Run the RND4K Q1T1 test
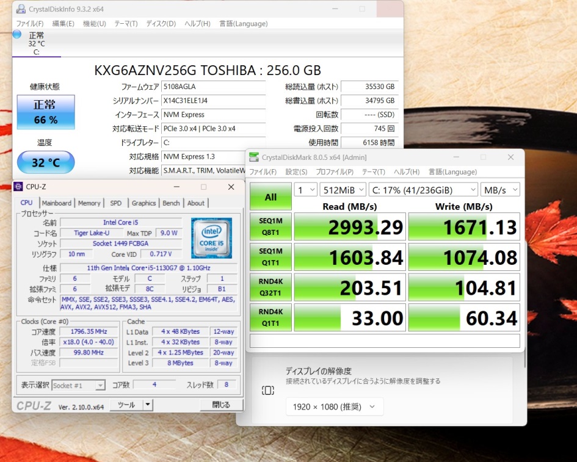The image size is (577, 462). [270, 317]
